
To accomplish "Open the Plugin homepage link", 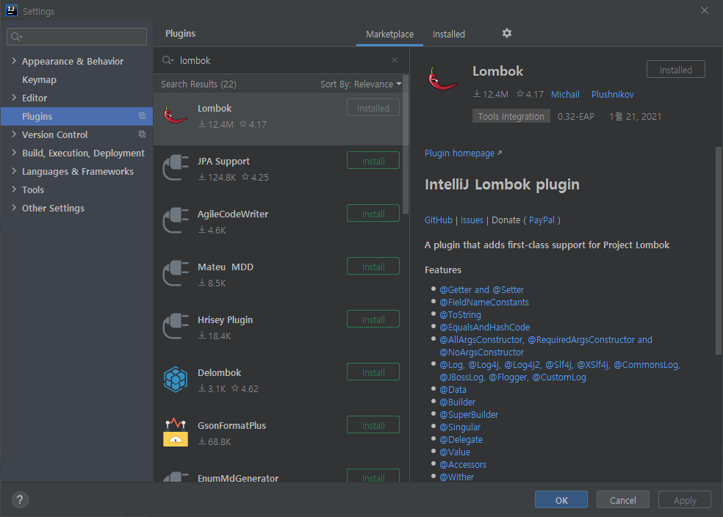I will (x=463, y=153).
